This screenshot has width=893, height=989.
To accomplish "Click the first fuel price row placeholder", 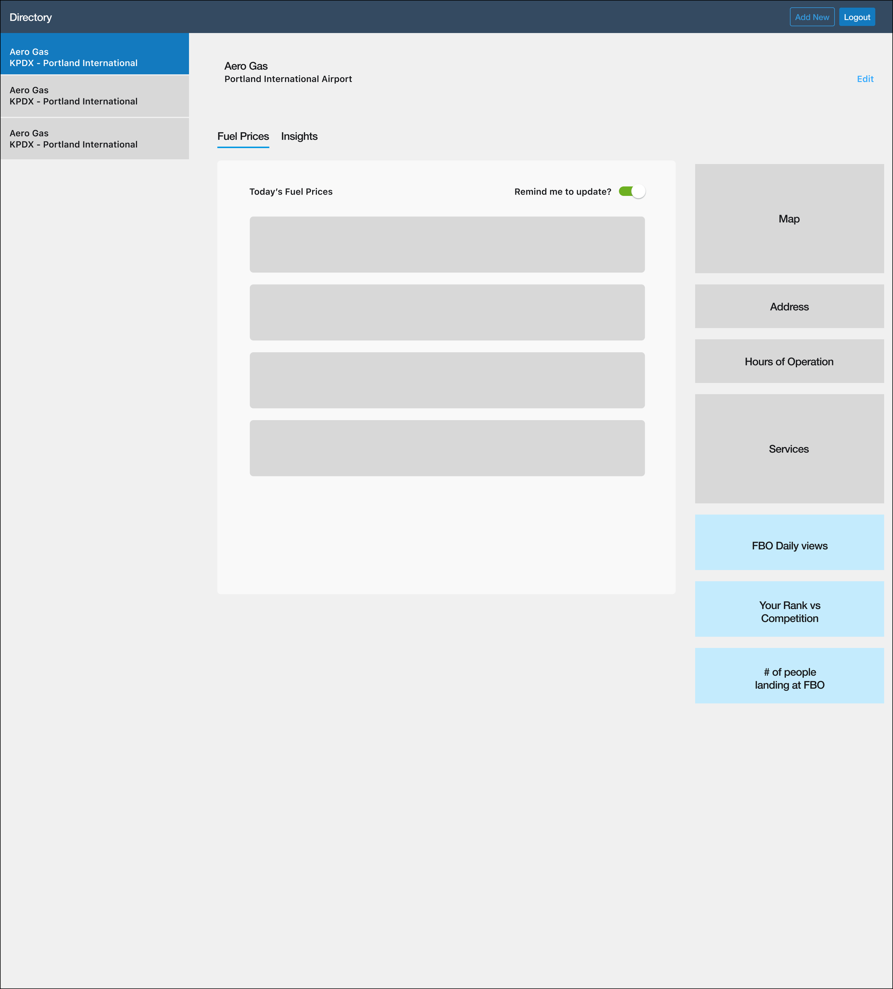I will (447, 245).
